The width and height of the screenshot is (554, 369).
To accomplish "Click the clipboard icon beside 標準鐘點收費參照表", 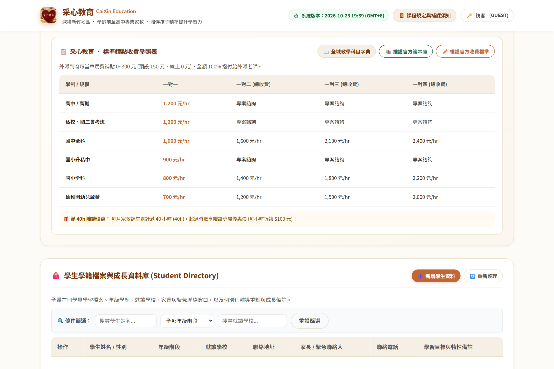I will pos(63,52).
